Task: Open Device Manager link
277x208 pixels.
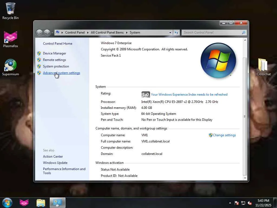Action: point(54,53)
